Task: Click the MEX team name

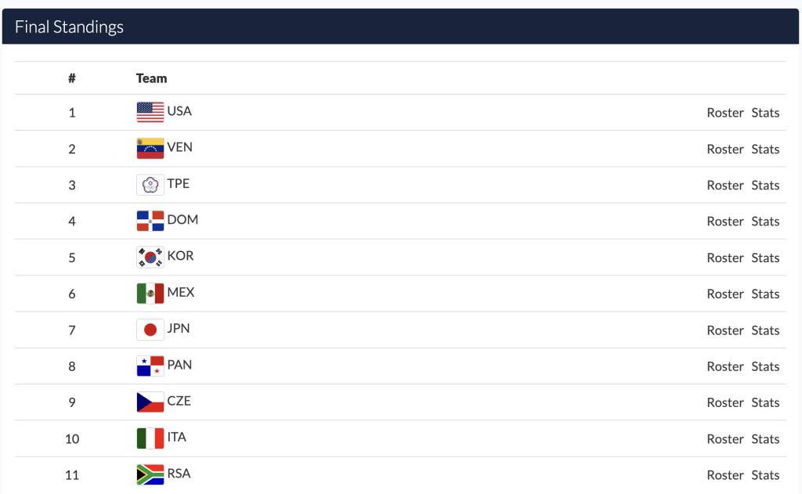Action: [181, 292]
